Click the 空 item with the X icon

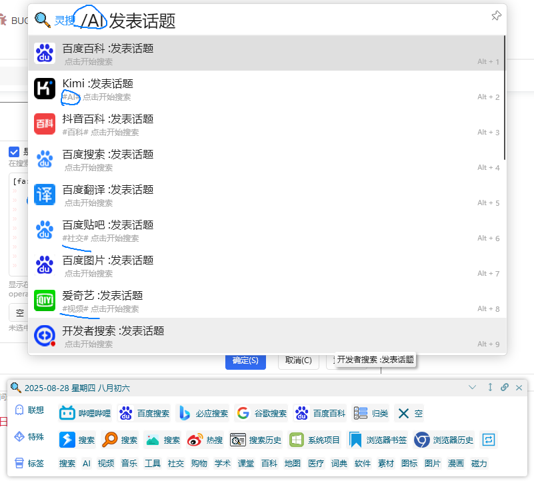click(409, 413)
